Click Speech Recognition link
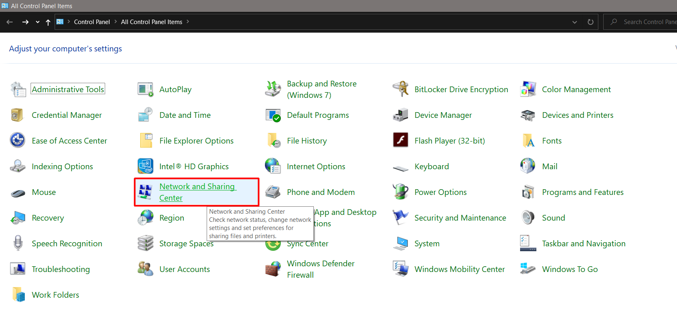The width and height of the screenshot is (677, 325). (67, 243)
